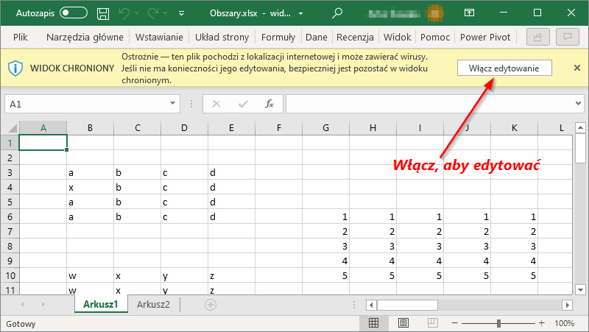Close the protected view message bar
This screenshot has width=589, height=332.
point(577,68)
